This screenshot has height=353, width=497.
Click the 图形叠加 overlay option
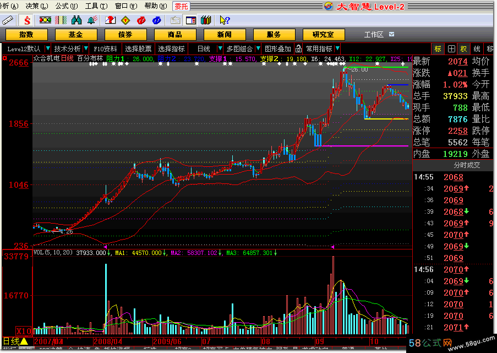[x=278, y=49]
